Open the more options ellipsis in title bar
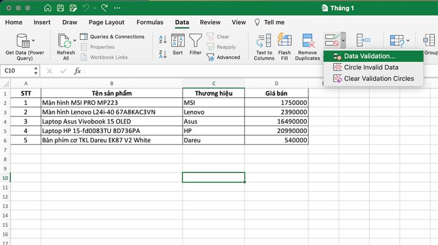 coord(118,8)
